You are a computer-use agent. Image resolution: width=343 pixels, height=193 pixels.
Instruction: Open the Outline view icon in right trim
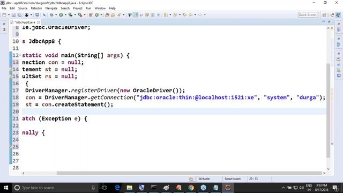tap(339, 44)
